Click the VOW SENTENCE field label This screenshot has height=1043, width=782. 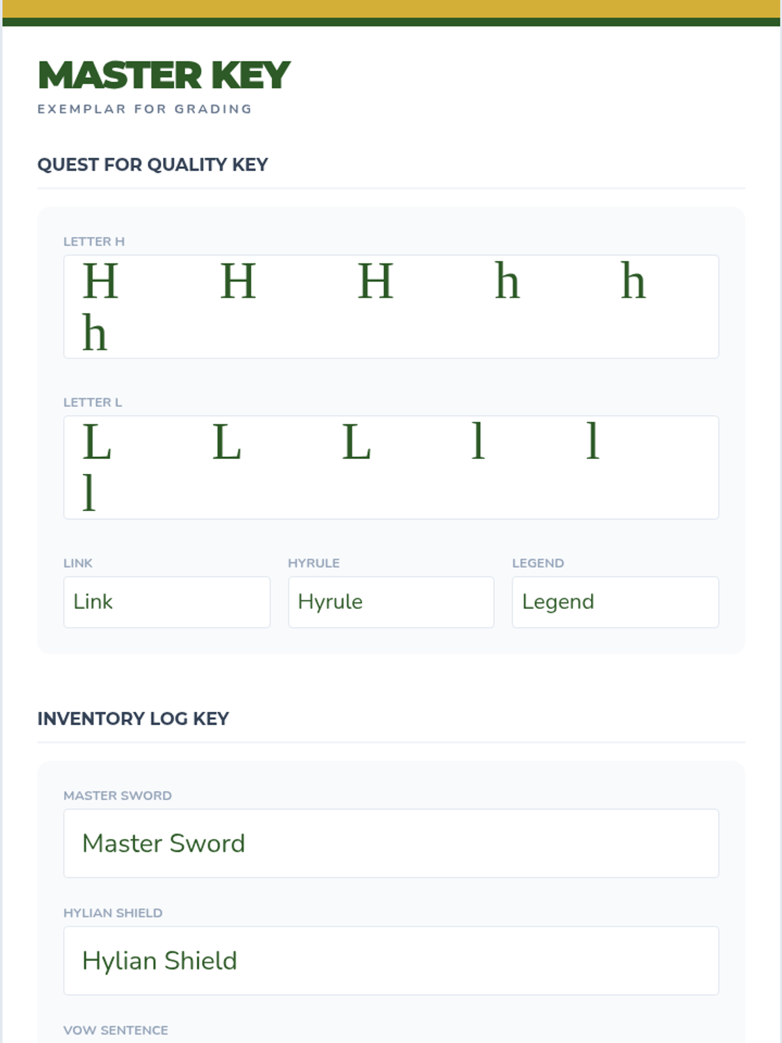click(115, 1030)
